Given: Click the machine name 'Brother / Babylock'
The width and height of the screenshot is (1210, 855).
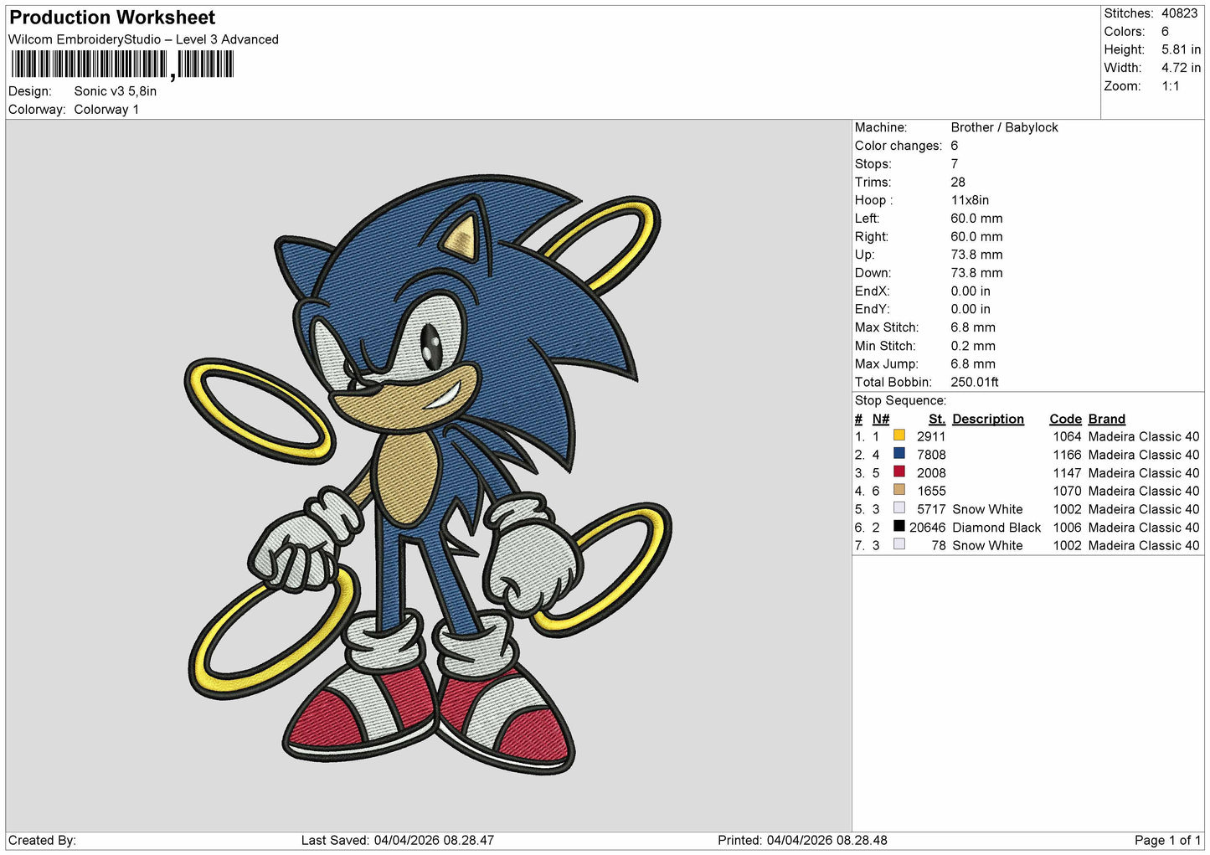Looking at the screenshot, I should pos(1004,127).
